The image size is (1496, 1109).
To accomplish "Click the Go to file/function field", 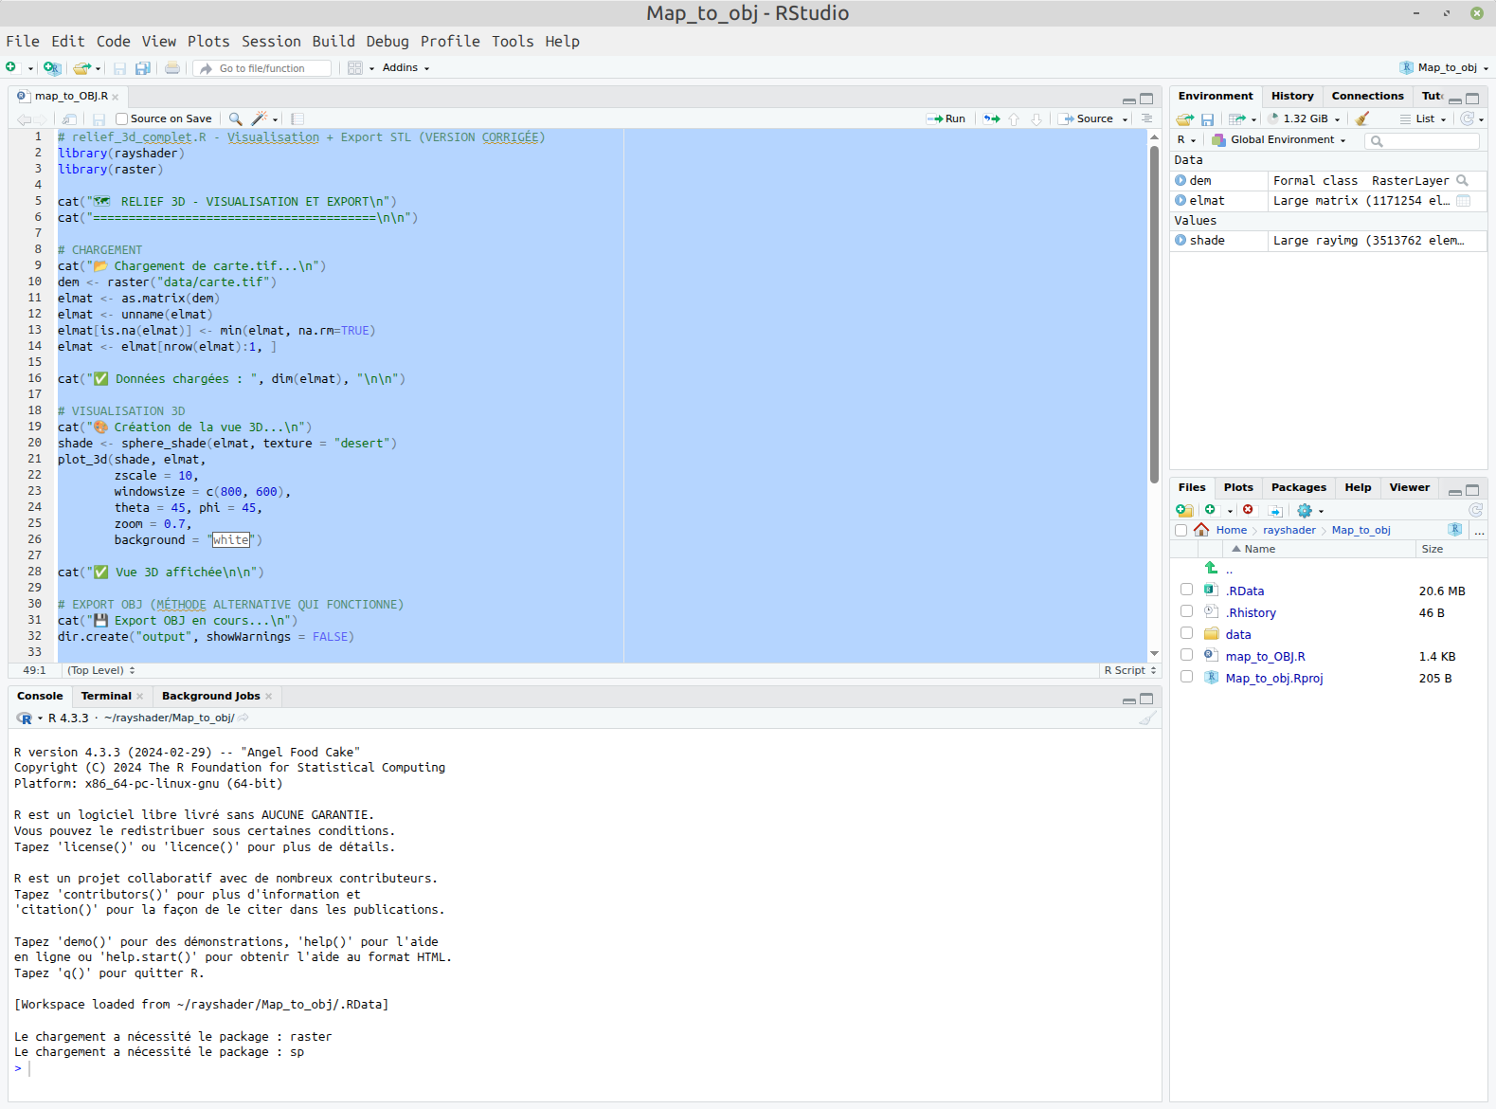I will pos(271,68).
